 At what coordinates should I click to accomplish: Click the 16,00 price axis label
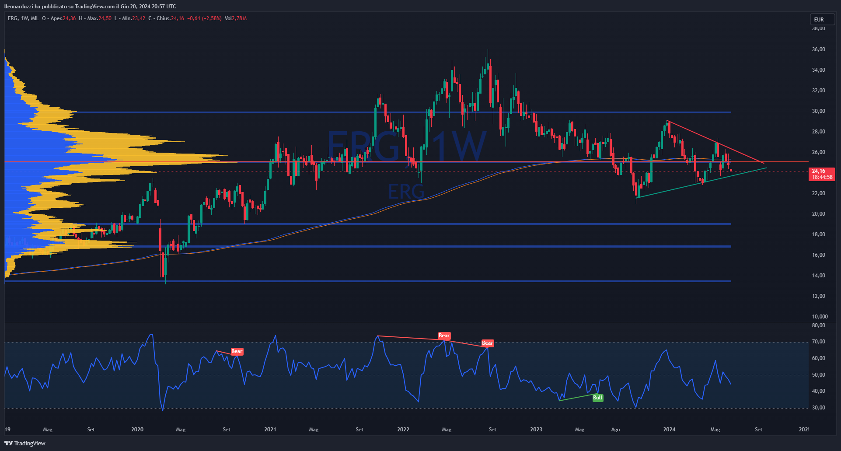click(x=818, y=255)
